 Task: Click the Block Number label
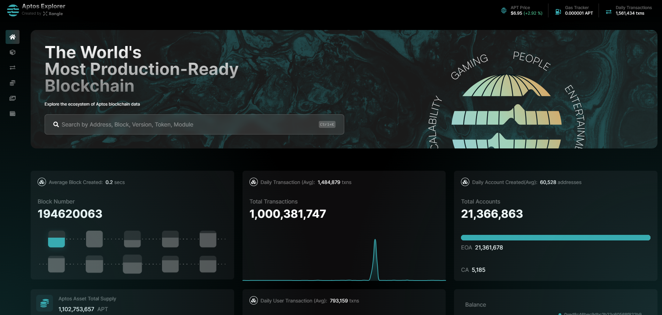pyautogui.click(x=56, y=201)
